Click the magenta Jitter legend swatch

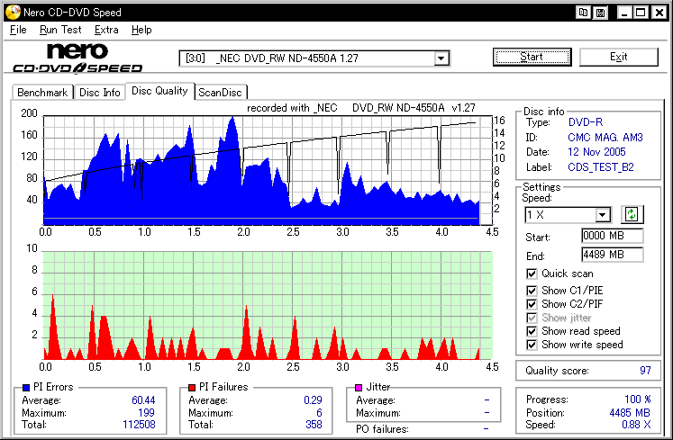[x=359, y=388]
